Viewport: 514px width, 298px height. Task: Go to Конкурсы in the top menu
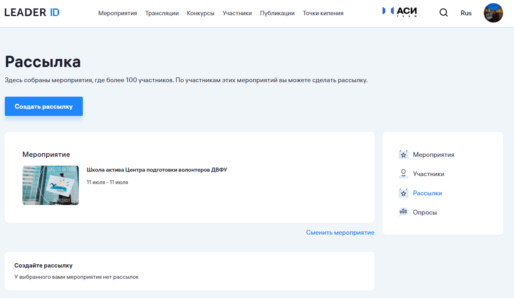coord(200,13)
